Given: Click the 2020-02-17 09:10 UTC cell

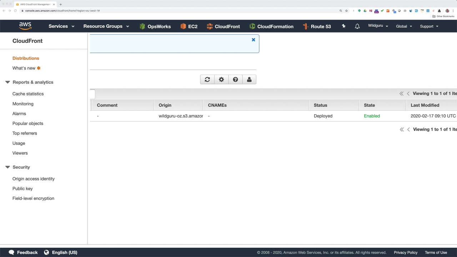Looking at the screenshot, I should click(x=433, y=116).
